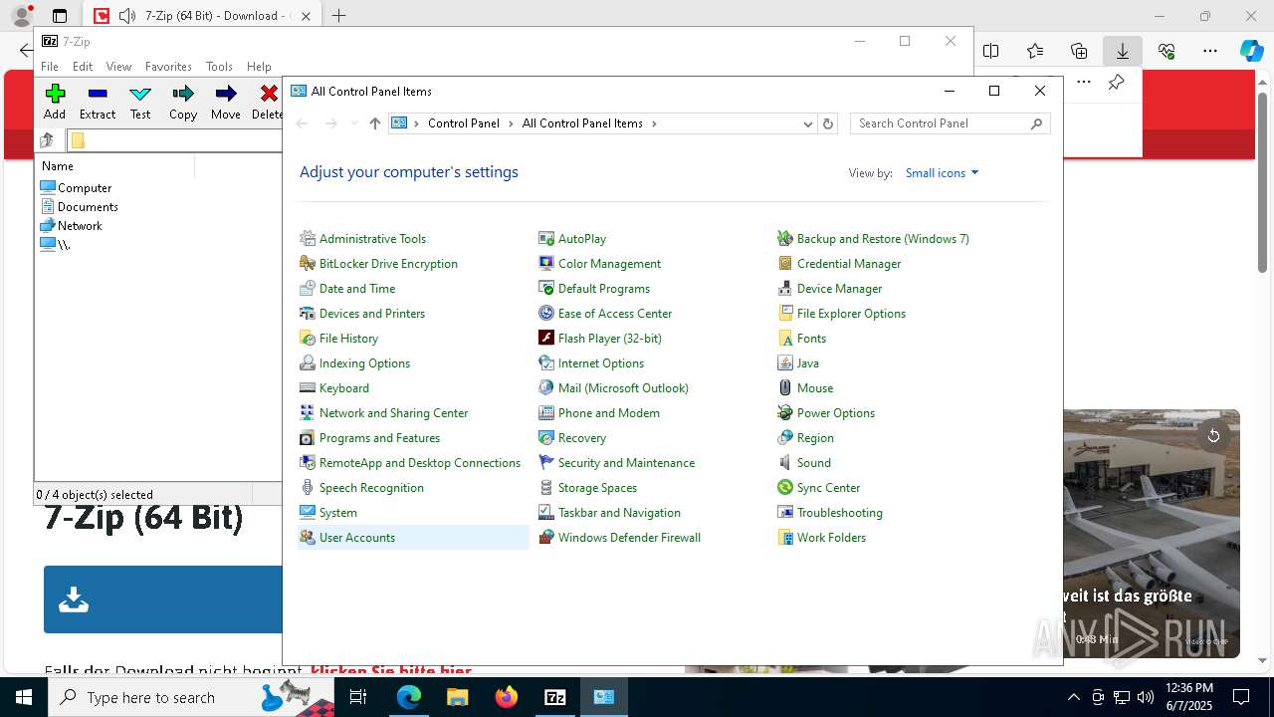Screen dimensions: 1274x717
Task: Open 7-Zip Help menu
Action: (x=259, y=67)
